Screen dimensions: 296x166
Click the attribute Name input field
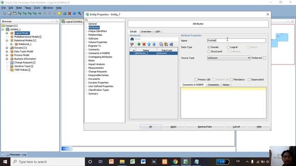coord(236,41)
